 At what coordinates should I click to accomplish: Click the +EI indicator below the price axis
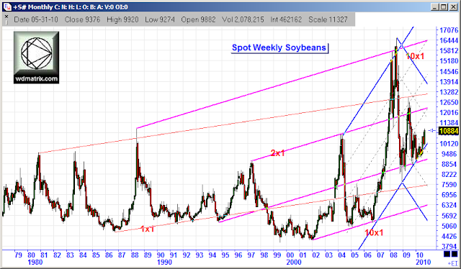tap(453, 263)
